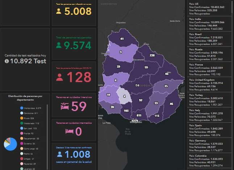The width and height of the screenshot is (234, 170).
Task: Select the Montevideo blue legend dot
Action: 22,108
